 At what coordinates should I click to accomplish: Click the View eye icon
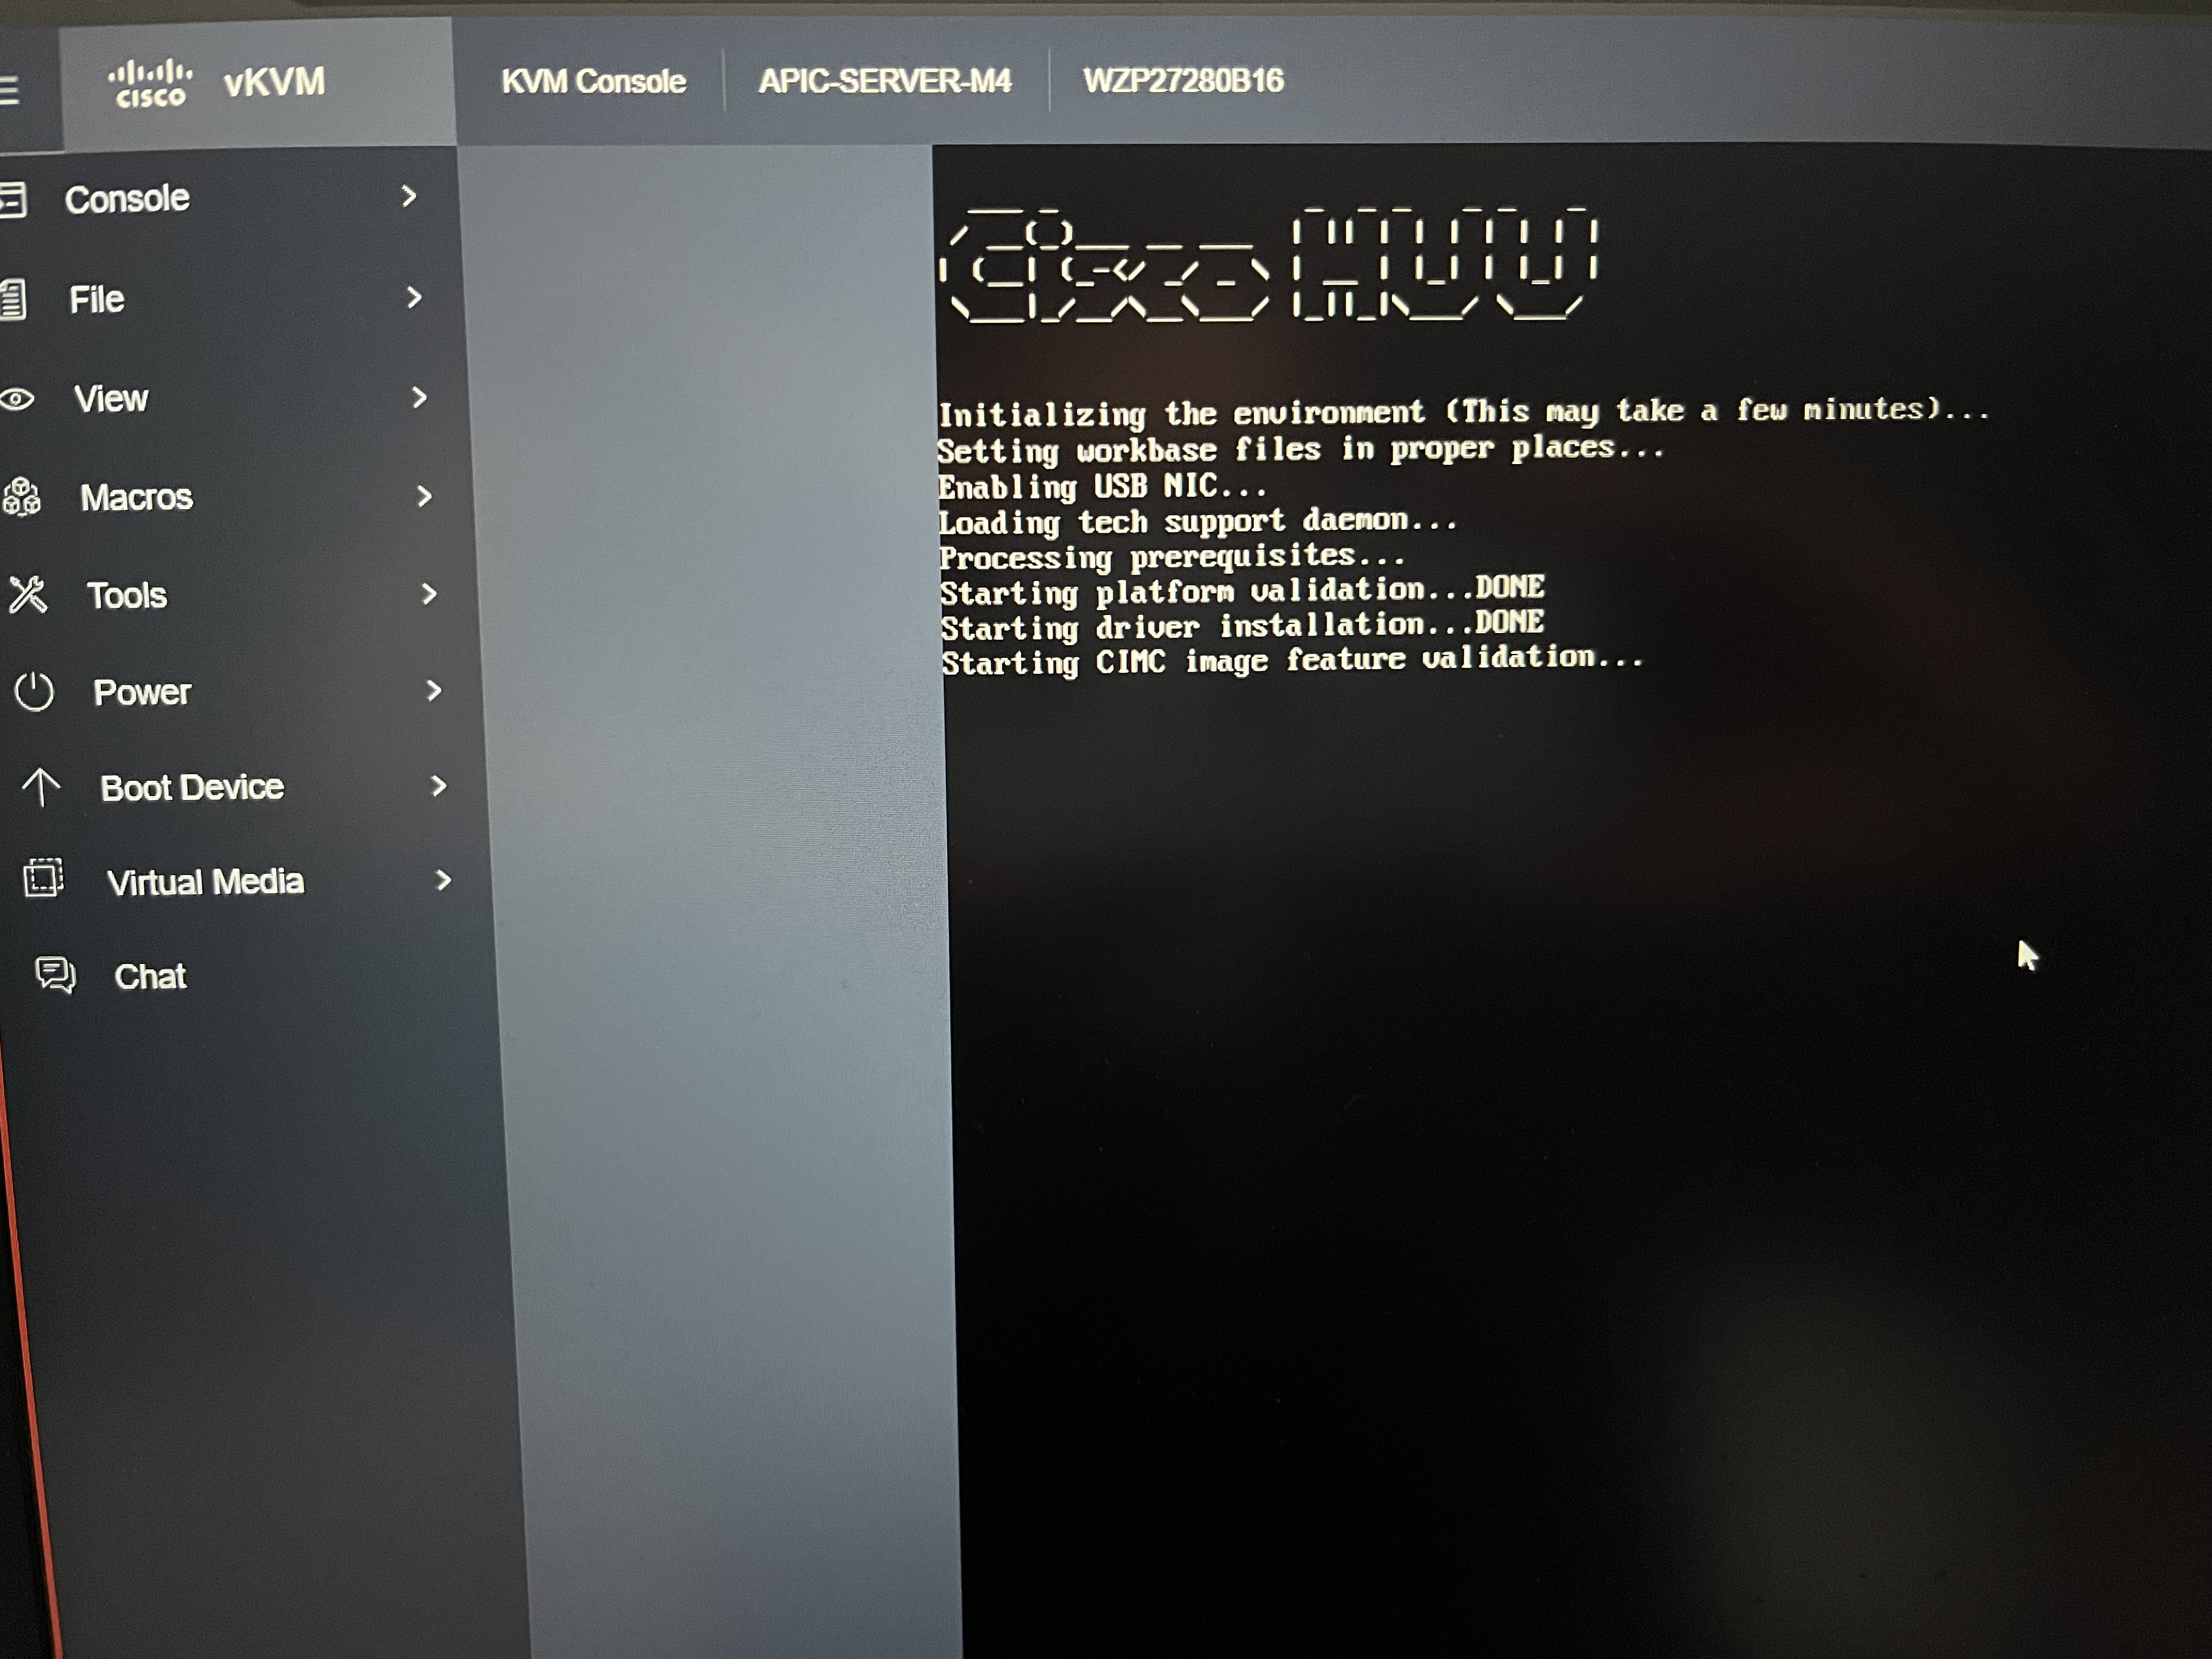[x=17, y=399]
